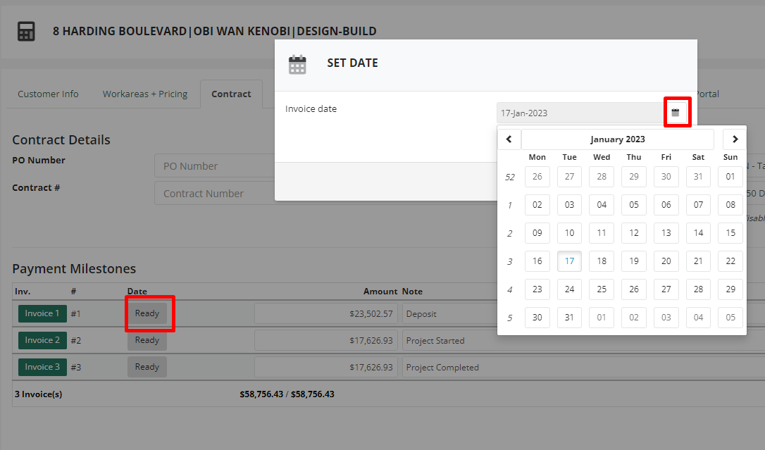Click the calculator icon beside the project title
765x450 pixels.
(26, 31)
